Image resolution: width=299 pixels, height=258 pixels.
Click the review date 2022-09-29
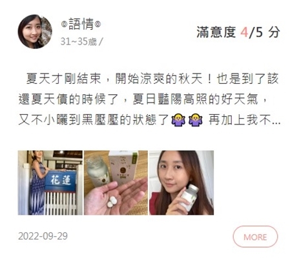[x=43, y=236]
